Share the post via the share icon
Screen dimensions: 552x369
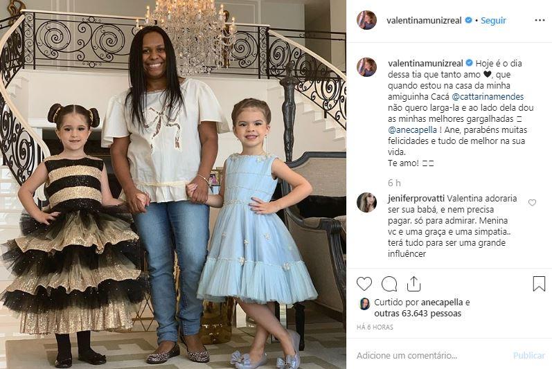(x=413, y=284)
